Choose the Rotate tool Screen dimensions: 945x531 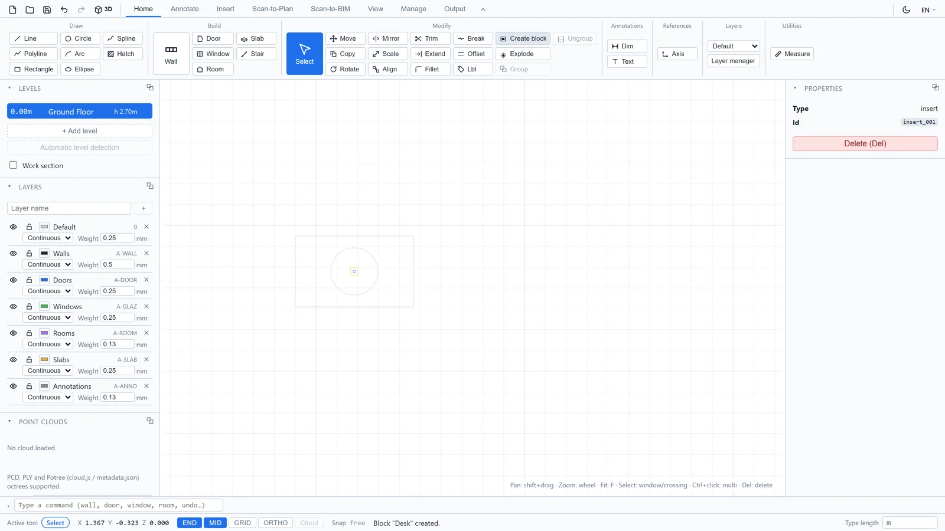[346, 69]
